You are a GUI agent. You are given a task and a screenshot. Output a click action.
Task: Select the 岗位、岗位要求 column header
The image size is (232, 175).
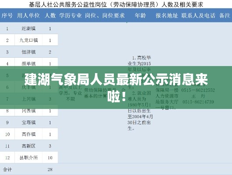pyautogui.click(x=105, y=16)
